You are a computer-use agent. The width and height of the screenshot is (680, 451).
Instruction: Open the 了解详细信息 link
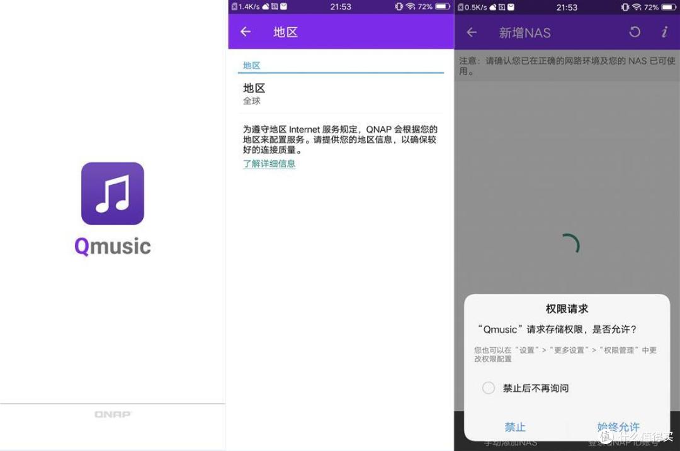click(269, 164)
